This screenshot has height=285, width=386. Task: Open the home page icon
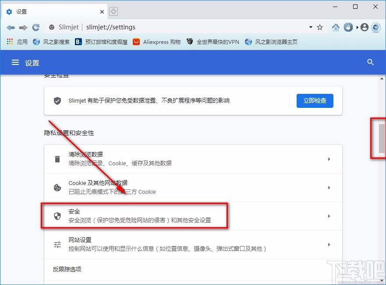pos(336,27)
